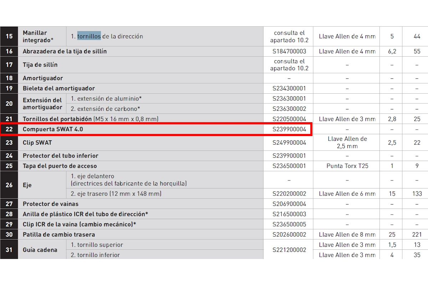Click part number S236300002

coord(289,109)
